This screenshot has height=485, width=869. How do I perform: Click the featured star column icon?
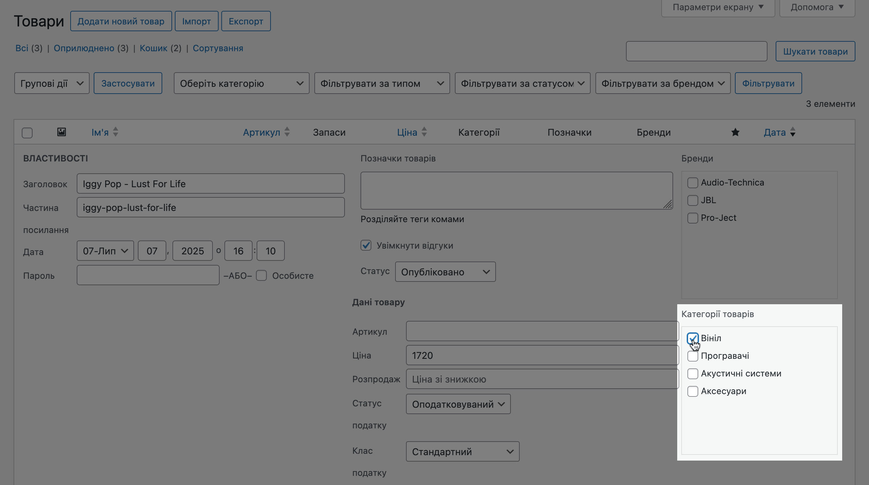pos(735,132)
